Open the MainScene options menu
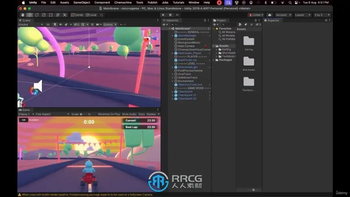 (208, 29)
